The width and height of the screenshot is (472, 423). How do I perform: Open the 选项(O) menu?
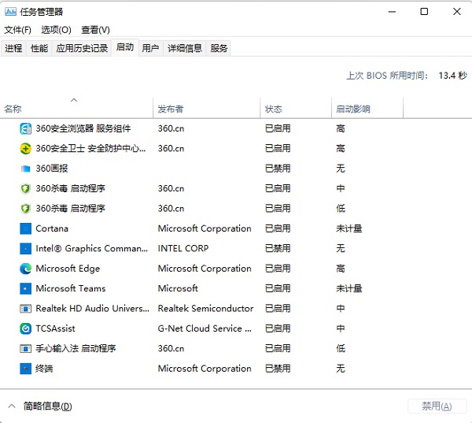(56, 30)
